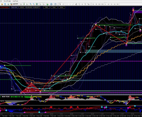The image size is (142, 117).
Task: Select the horizontal line drawing tool
Action: [70, 4]
